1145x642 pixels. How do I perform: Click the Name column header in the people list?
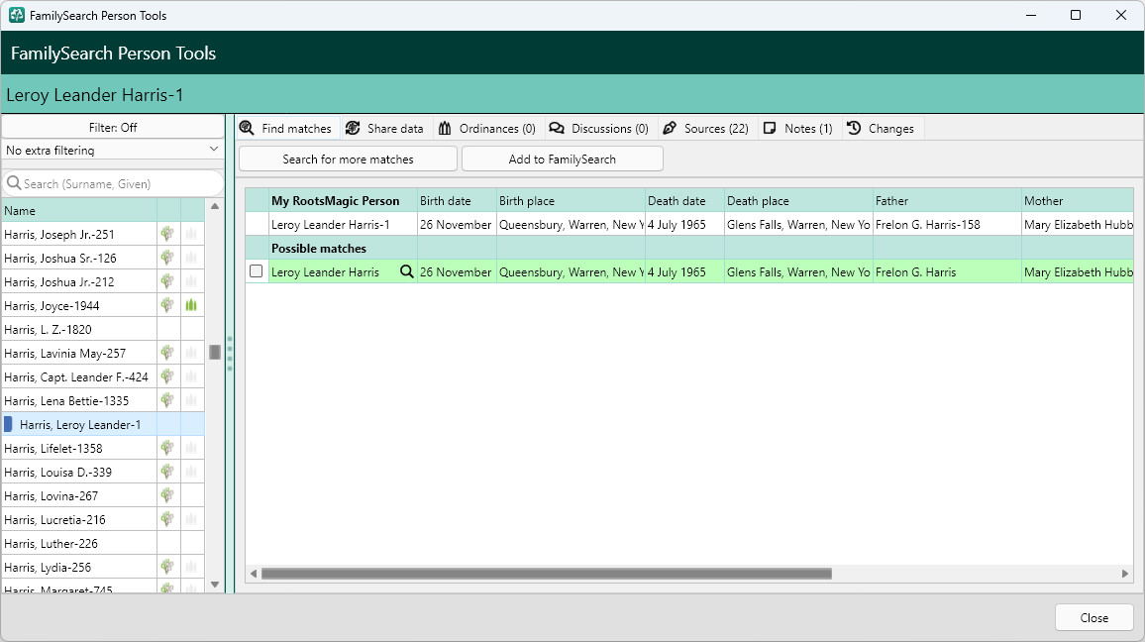pyautogui.click(x=79, y=210)
